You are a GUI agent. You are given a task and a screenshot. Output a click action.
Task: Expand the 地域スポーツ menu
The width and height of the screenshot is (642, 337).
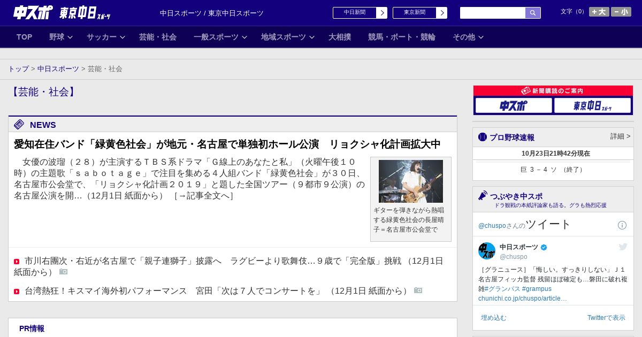288,37
